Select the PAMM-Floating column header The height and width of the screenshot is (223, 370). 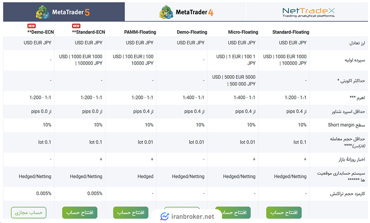click(140, 32)
